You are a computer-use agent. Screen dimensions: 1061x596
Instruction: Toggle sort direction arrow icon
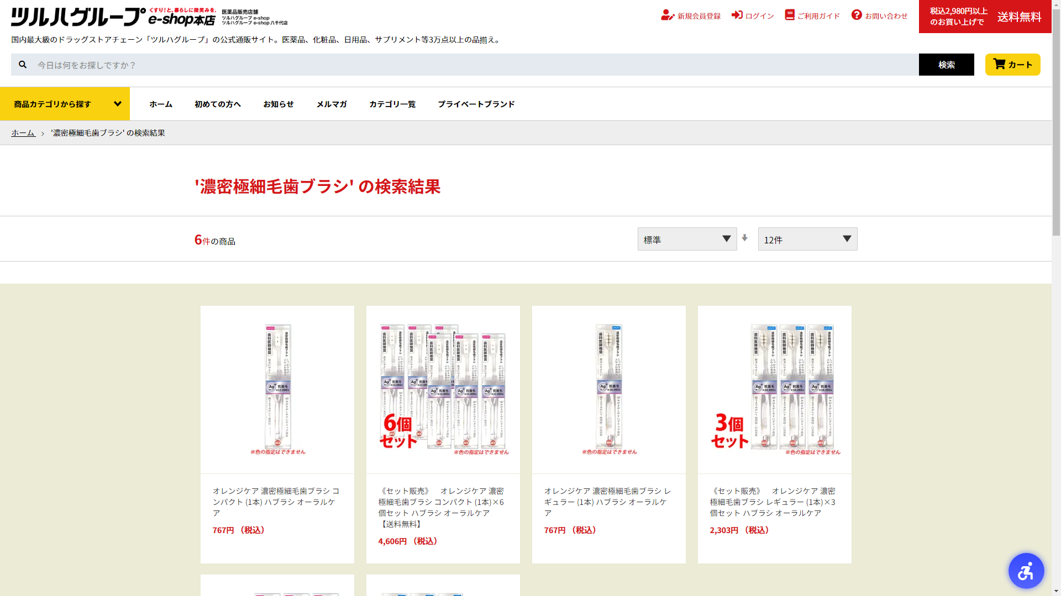tap(744, 238)
